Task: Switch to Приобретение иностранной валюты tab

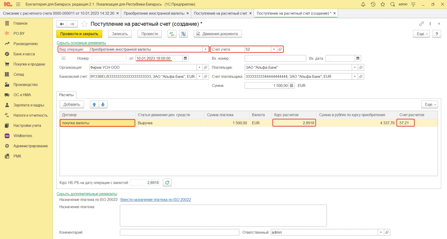Action: pos(154,13)
